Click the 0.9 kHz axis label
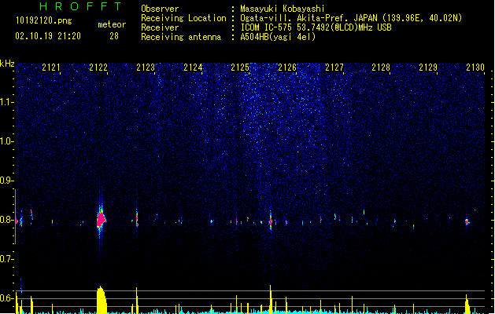This screenshot has width=495, height=314. click(x=6, y=181)
